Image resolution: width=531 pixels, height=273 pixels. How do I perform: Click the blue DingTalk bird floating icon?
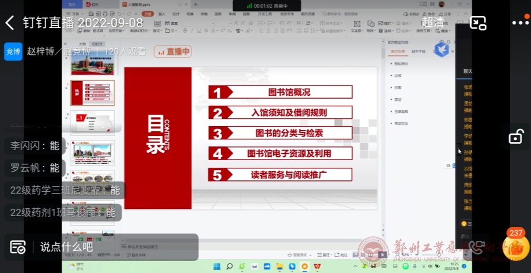click(442, 49)
